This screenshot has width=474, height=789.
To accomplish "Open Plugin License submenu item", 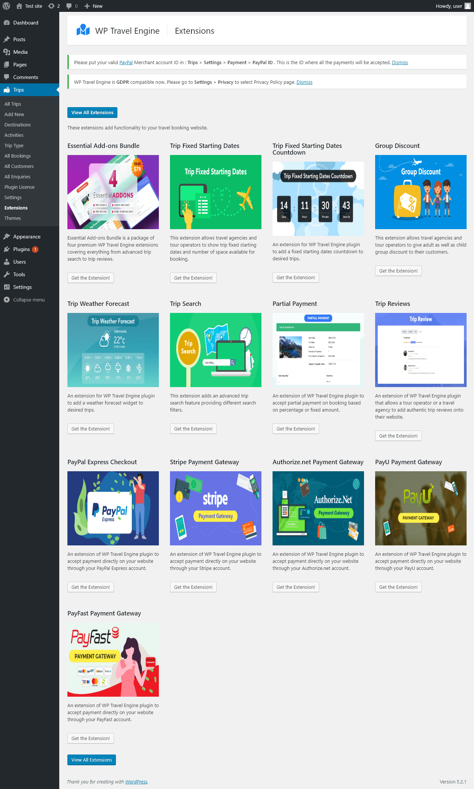I will point(19,187).
